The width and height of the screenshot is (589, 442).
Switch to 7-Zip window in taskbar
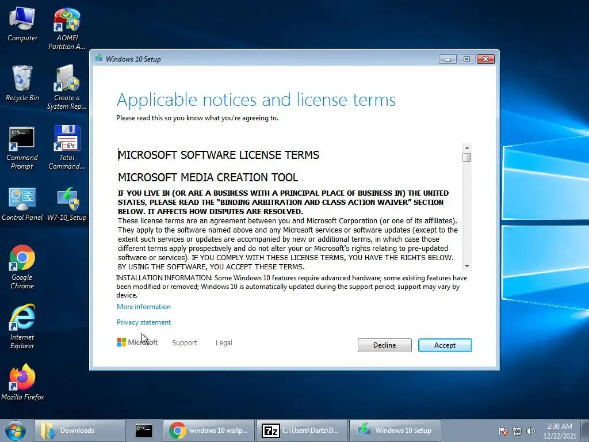[302, 430]
